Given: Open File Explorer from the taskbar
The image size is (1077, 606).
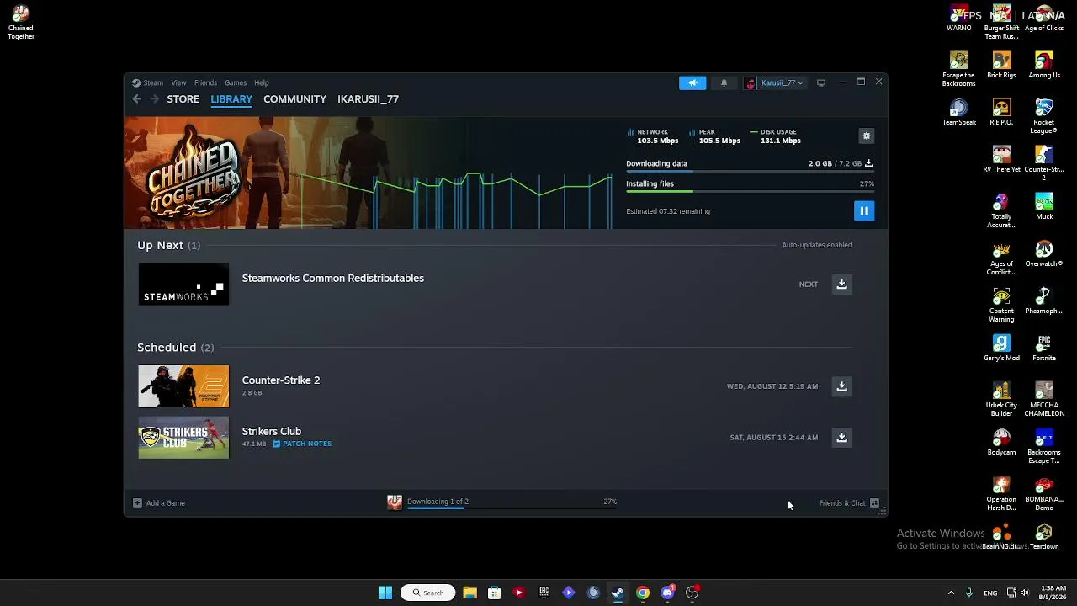Looking at the screenshot, I should [470, 593].
